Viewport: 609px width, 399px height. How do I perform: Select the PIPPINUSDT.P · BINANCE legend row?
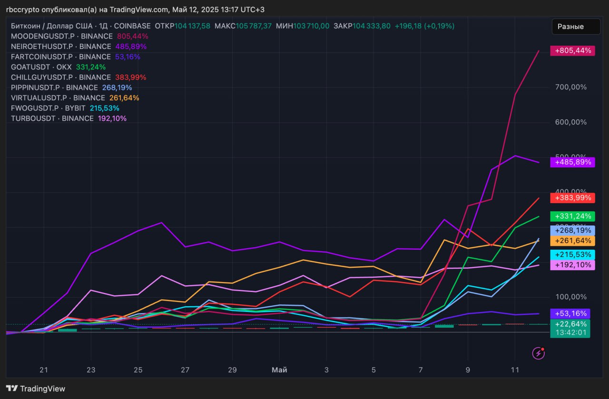click(71, 88)
